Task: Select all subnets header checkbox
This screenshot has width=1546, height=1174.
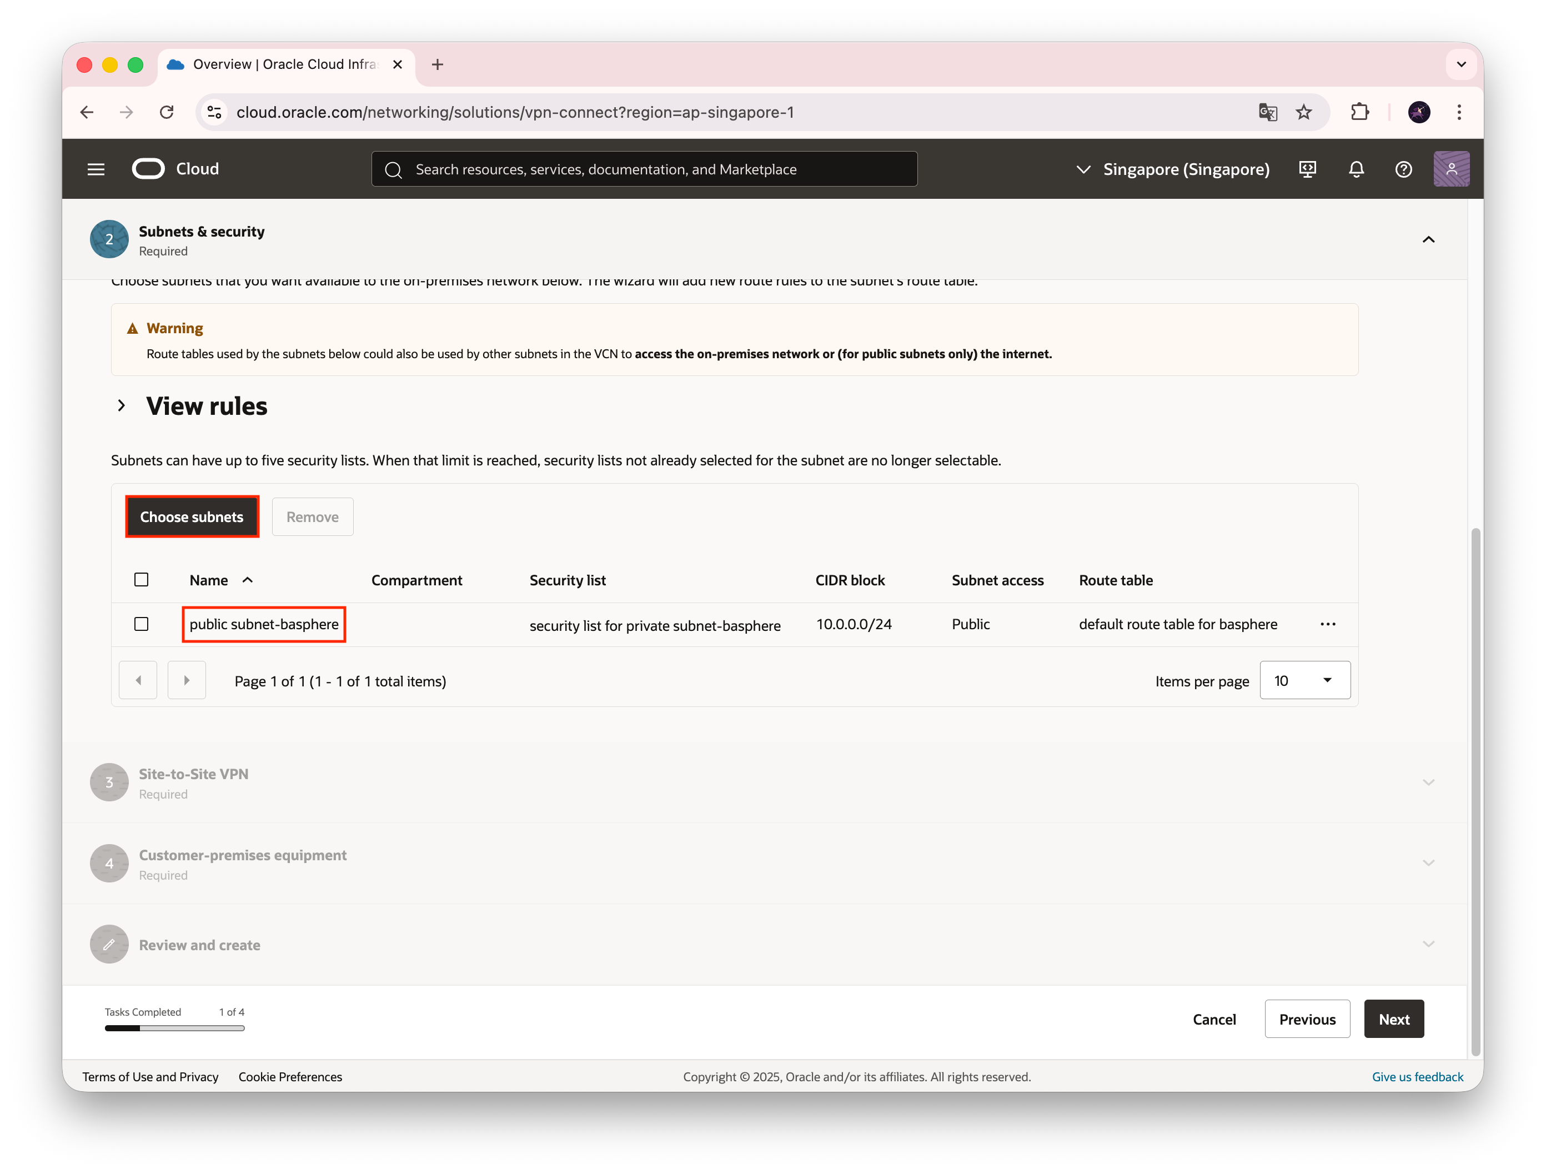Action: point(141,580)
